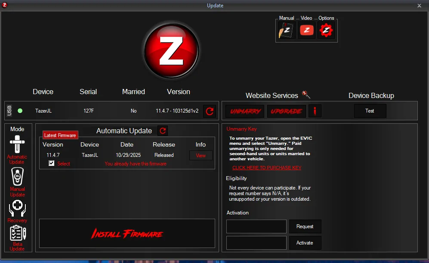Open the Manual notebook icon
This screenshot has height=263, width=429.
point(286,30)
